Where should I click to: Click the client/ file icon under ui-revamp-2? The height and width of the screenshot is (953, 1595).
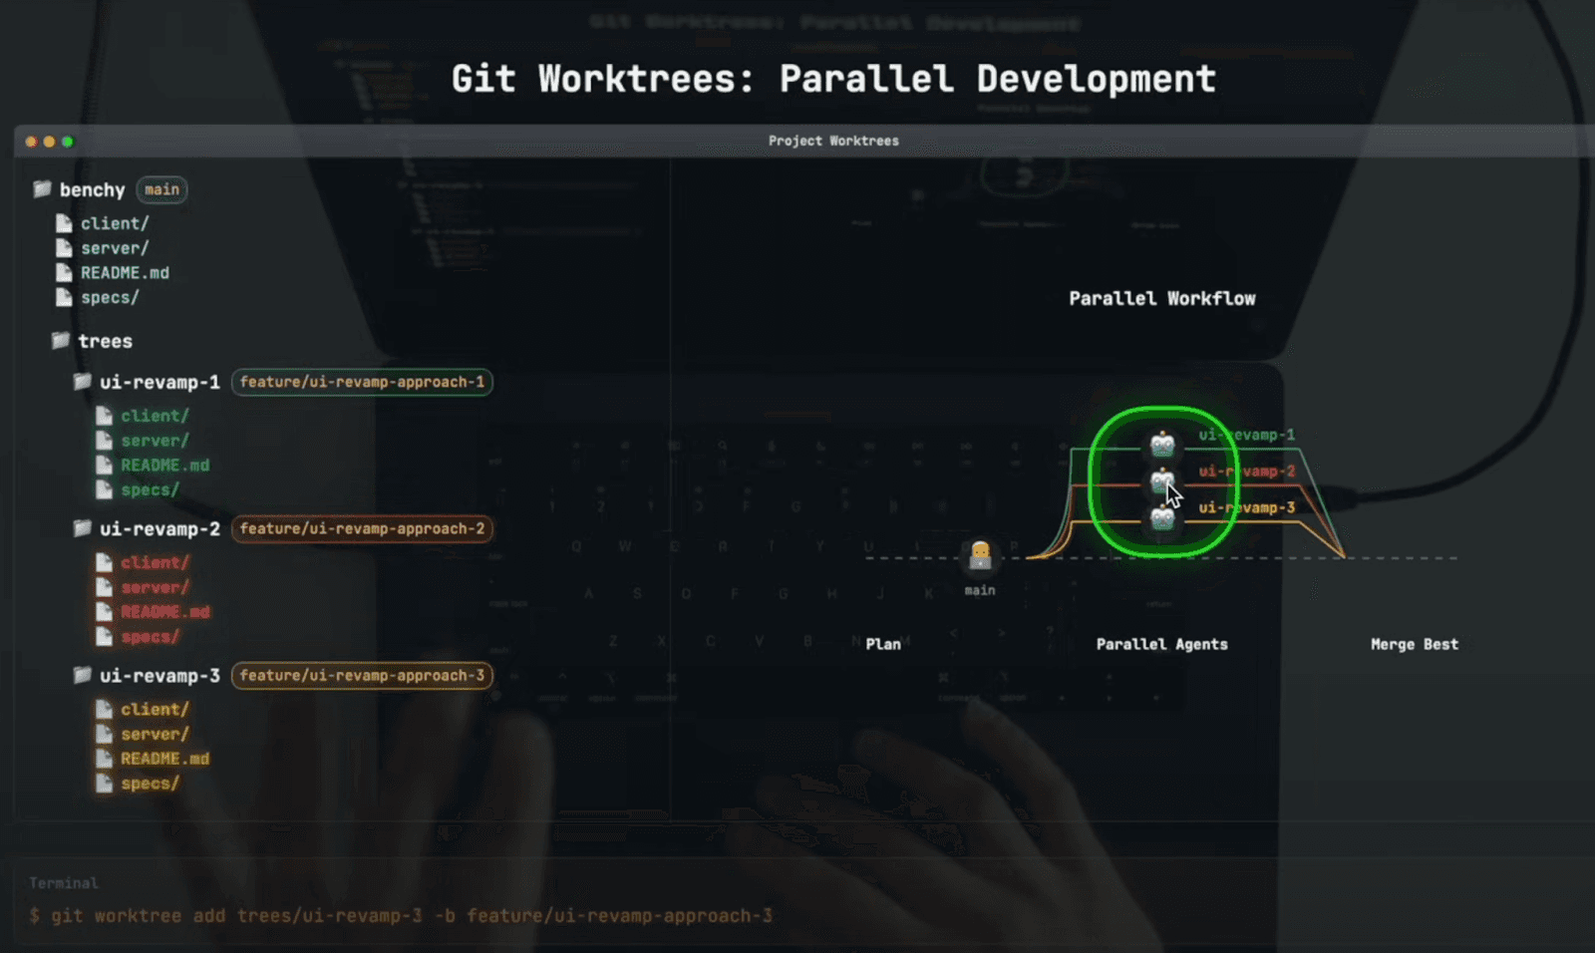104,562
